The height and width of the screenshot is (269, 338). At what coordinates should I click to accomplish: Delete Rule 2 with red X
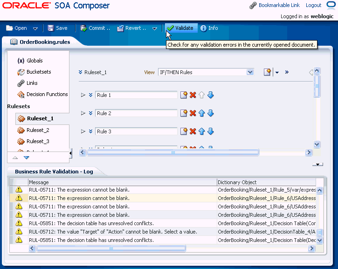(x=193, y=113)
